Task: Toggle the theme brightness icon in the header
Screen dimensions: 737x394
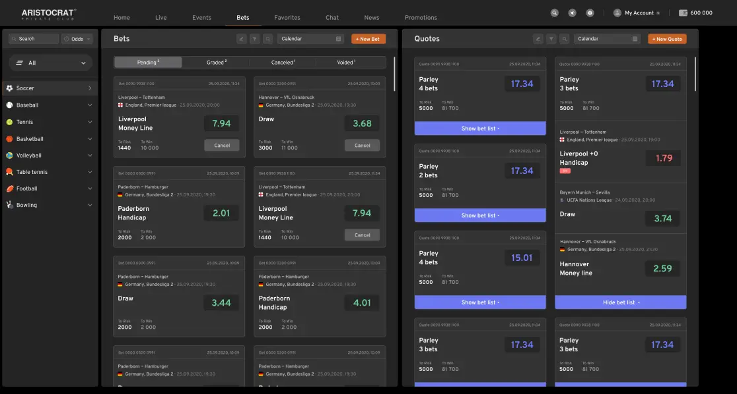Action: [572, 12]
